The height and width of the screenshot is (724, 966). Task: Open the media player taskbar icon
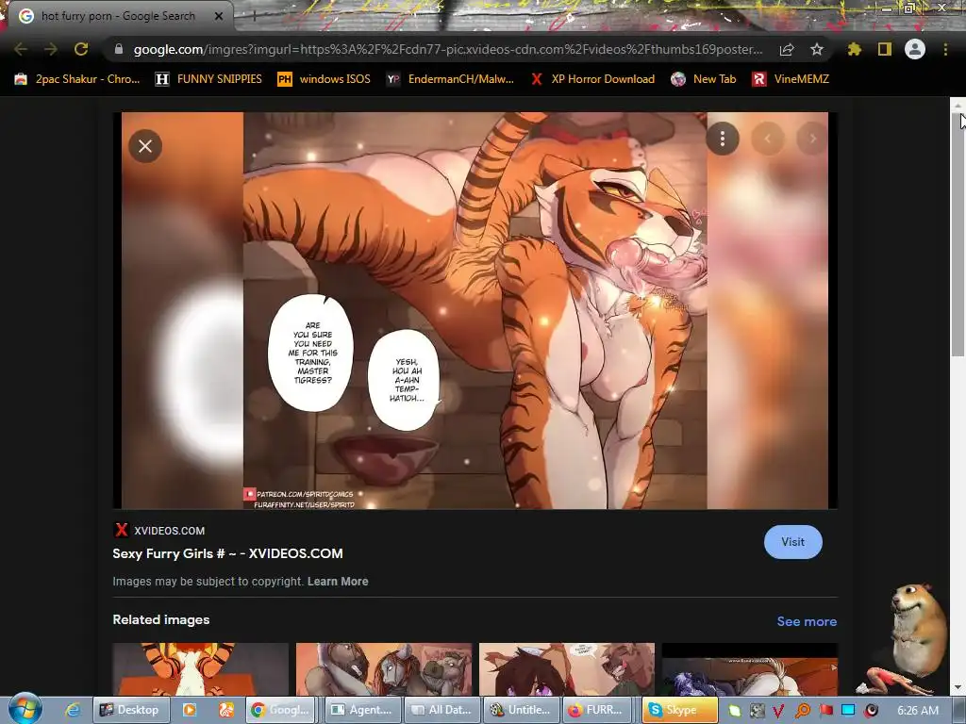pos(189,710)
